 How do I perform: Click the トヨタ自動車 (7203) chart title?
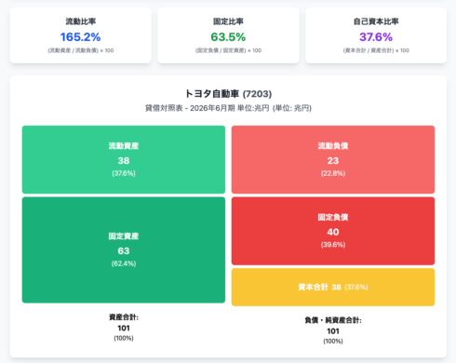click(x=228, y=93)
